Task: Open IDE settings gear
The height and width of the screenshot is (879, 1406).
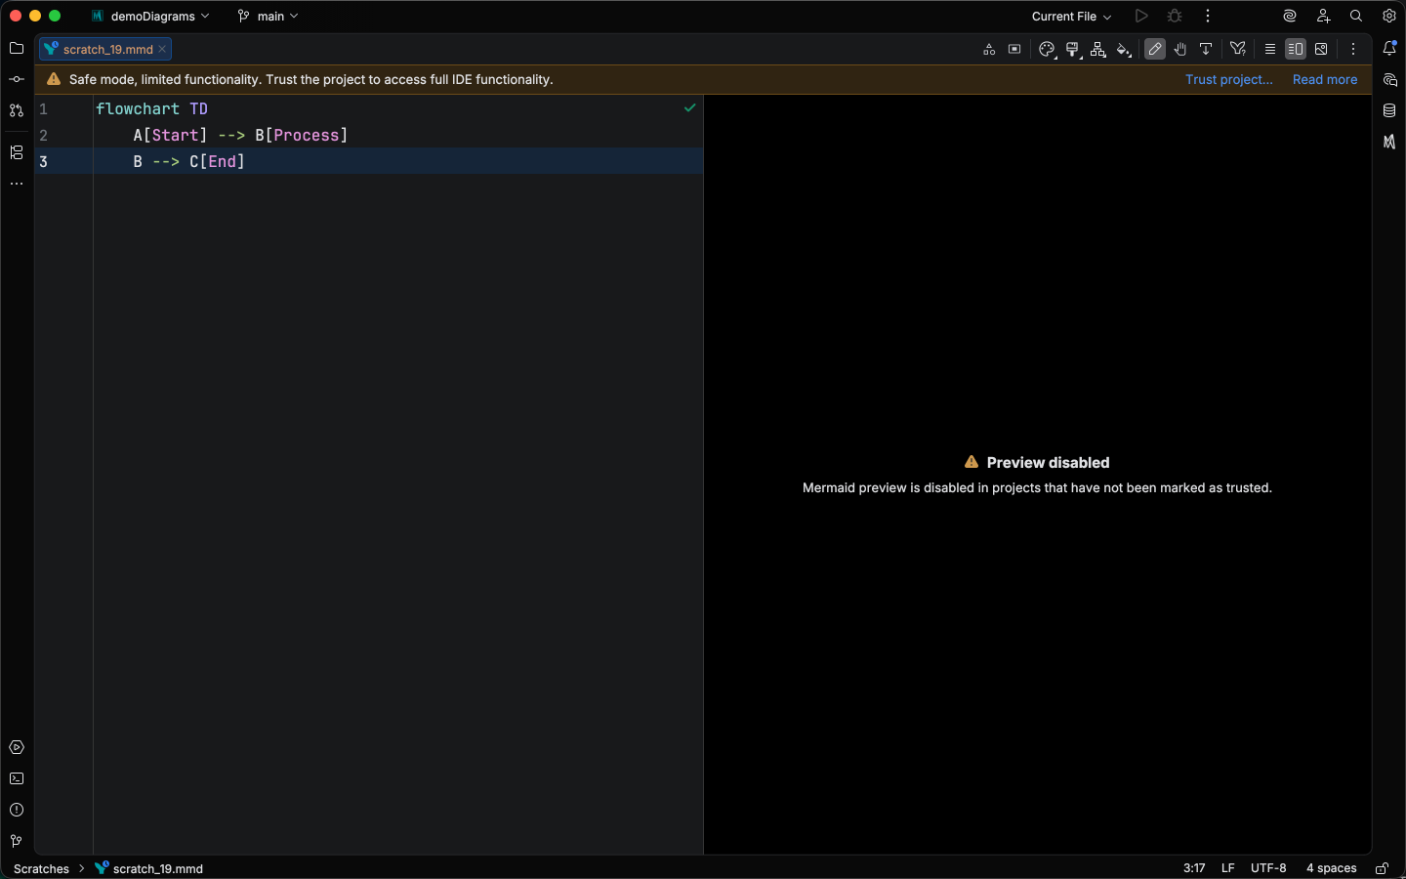Action: click(x=1389, y=17)
